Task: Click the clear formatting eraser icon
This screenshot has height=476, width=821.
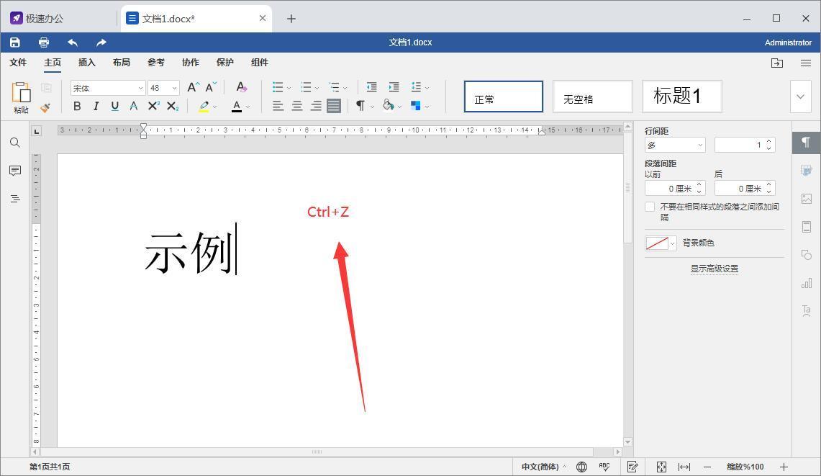Action: click(x=241, y=87)
